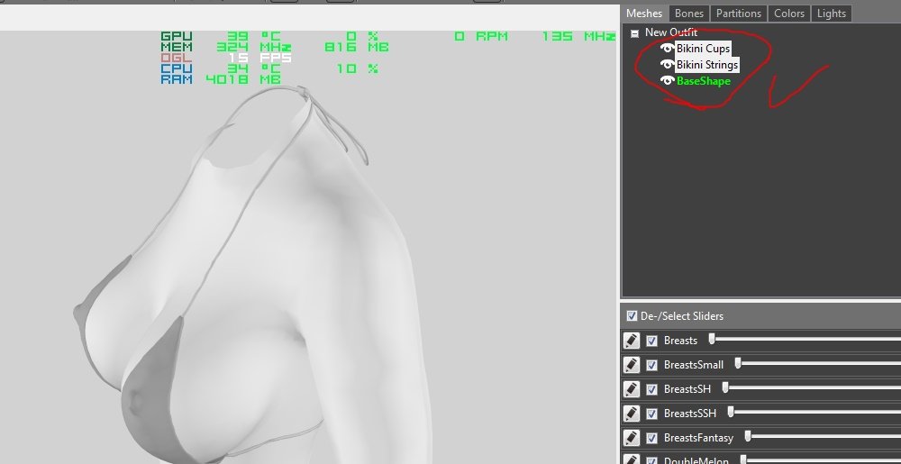Edit the BreastsSH slider with pencil icon

click(631, 389)
